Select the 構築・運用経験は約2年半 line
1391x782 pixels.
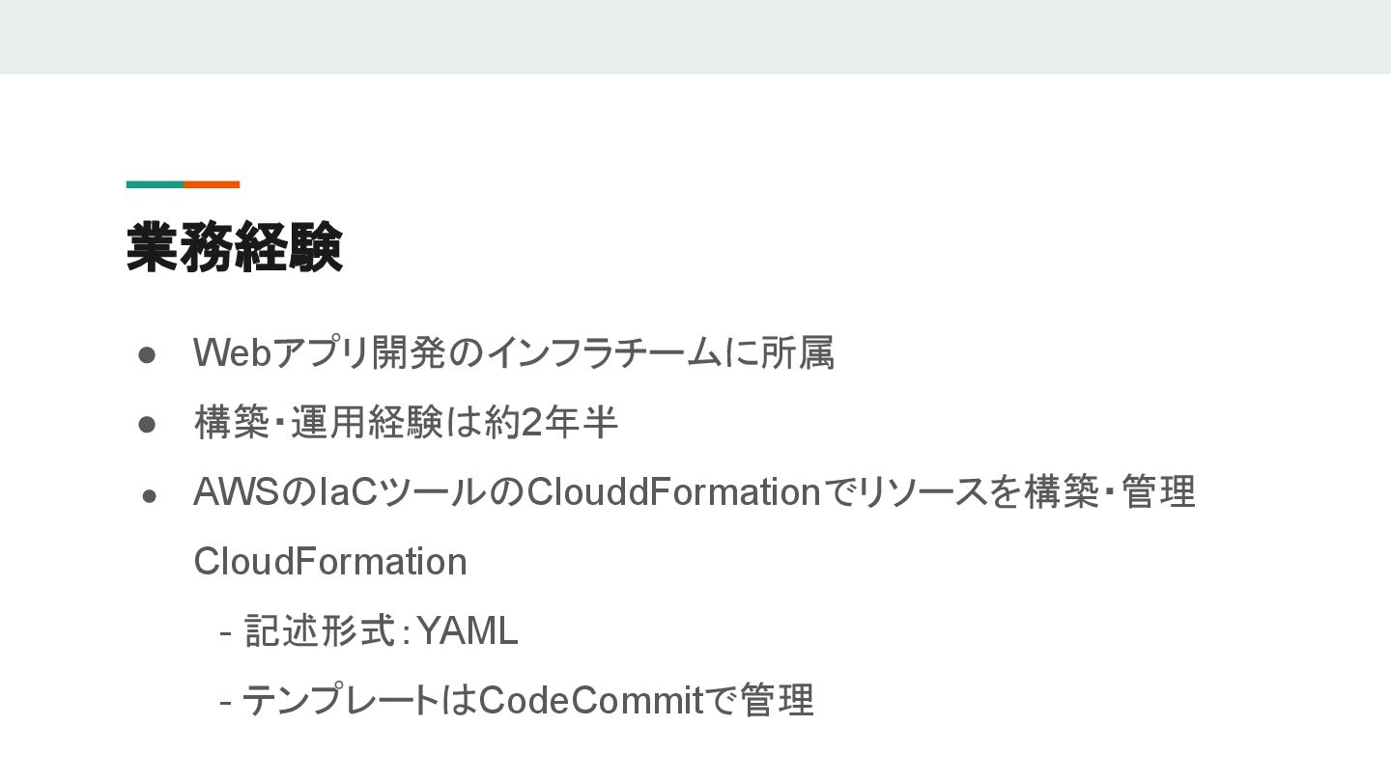click(406, 423)
